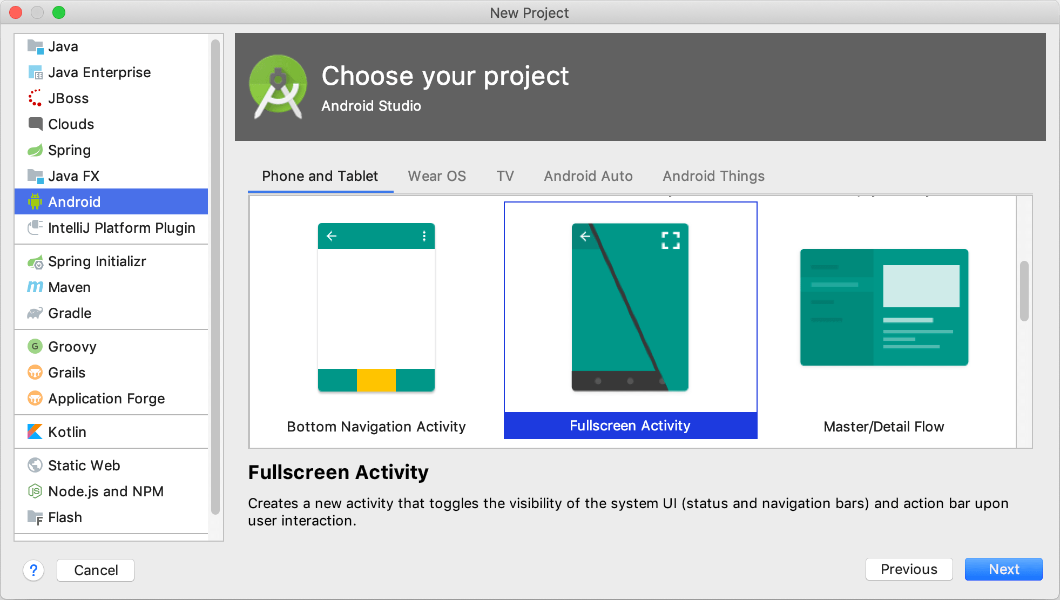Open help with the question mark button
This screenshot has width=1060, height=600.
pyautogui.click(x=33, y=570)
